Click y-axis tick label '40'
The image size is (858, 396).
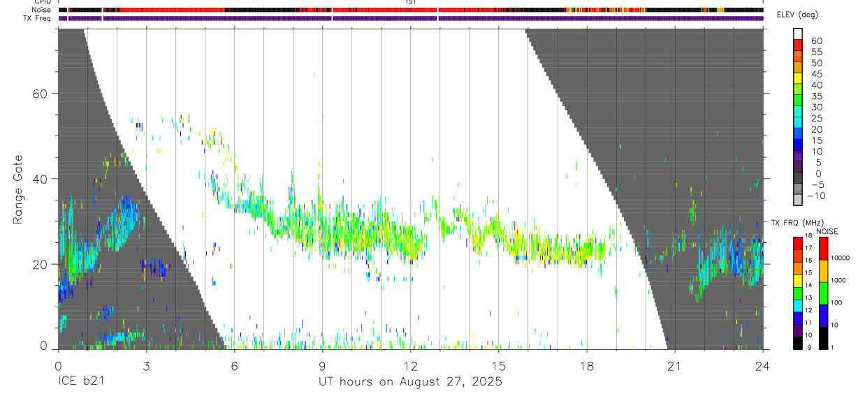click(41, 179)
